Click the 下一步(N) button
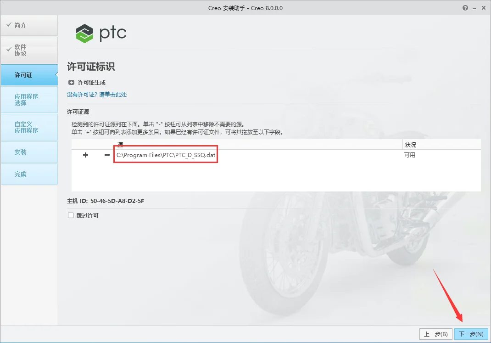This screenshot has width=491, height=343. pos(471,334)
